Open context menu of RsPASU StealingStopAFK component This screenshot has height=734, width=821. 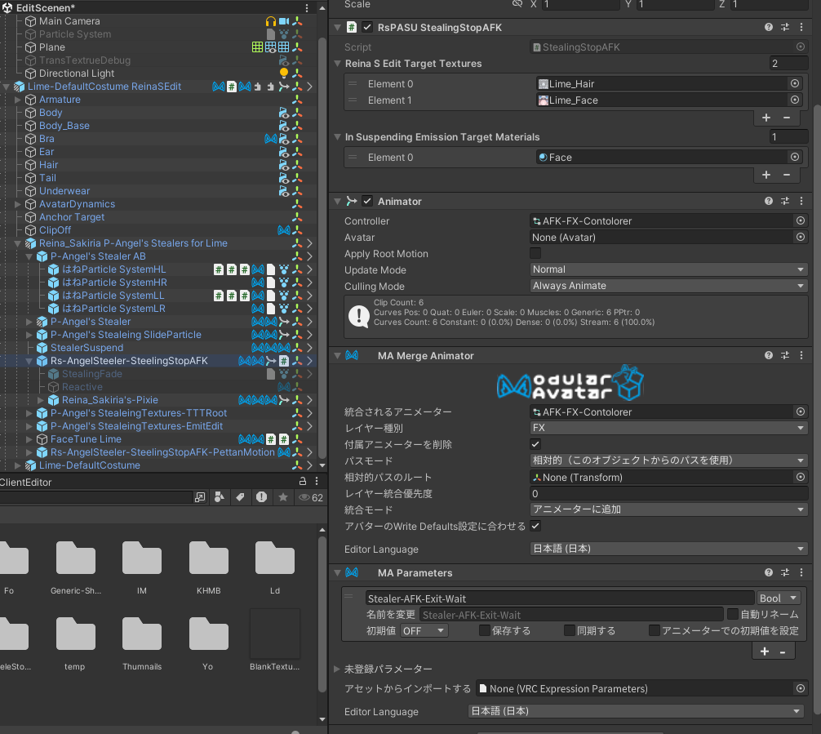click(801, 27)
